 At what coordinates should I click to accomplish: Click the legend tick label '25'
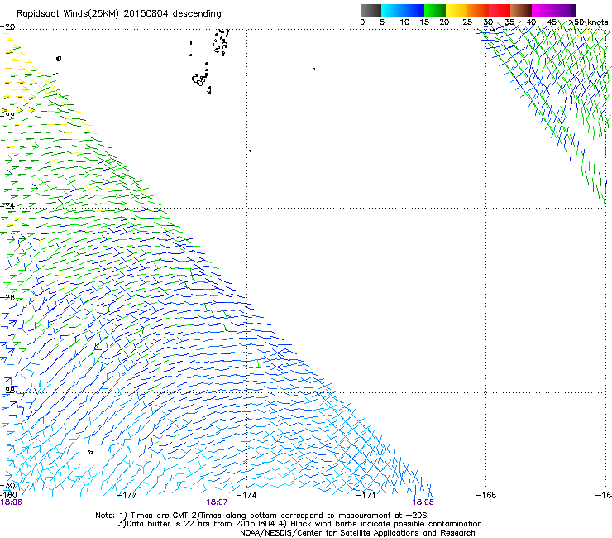point(467,22)
